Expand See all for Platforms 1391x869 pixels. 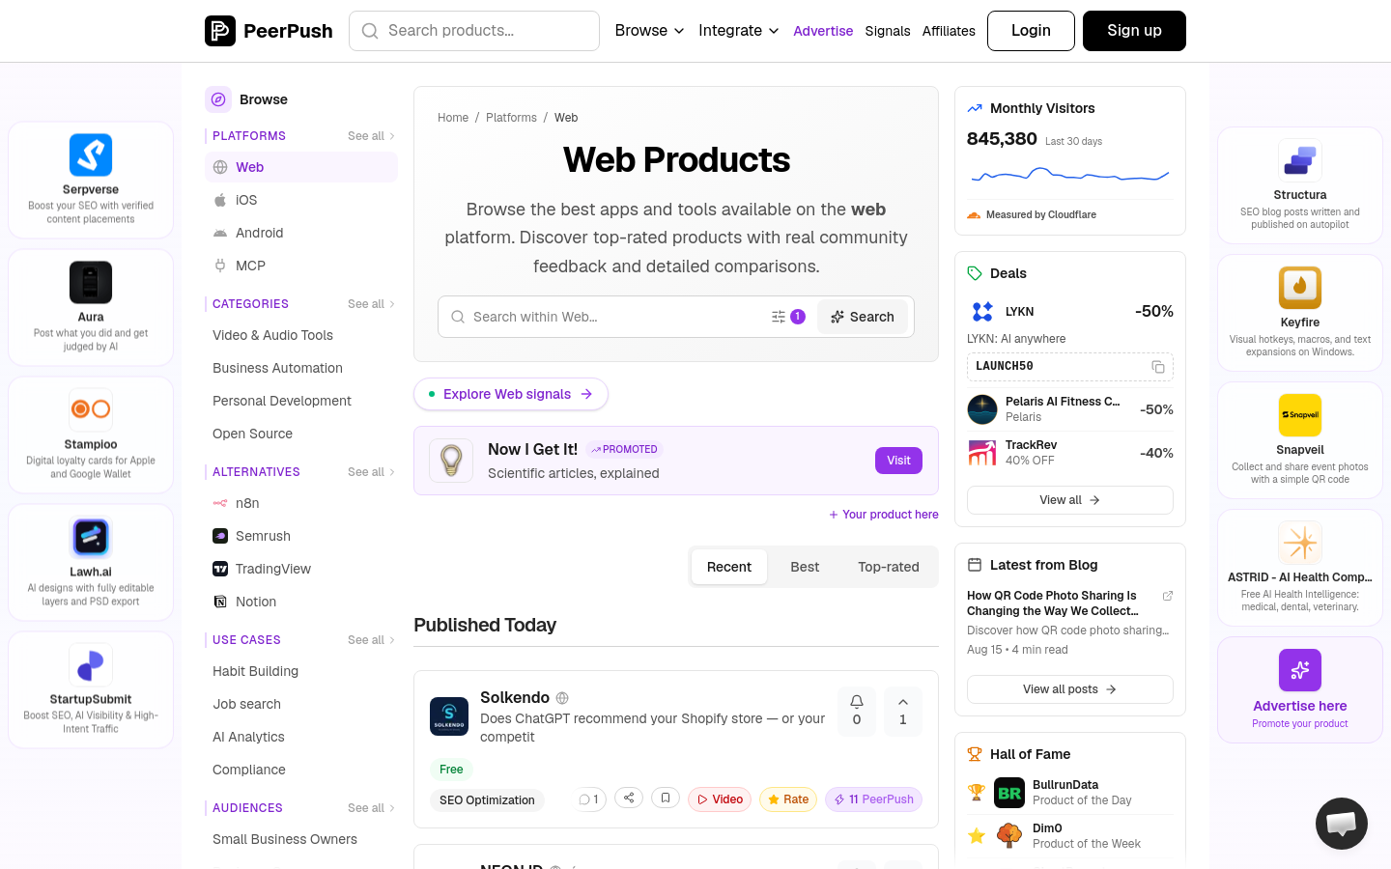coord(372,136)
